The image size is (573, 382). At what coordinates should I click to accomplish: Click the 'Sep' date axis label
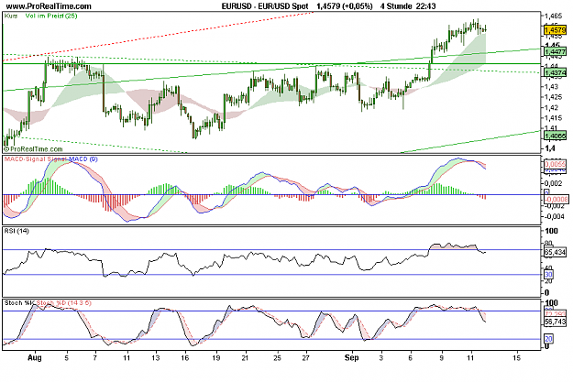pyautogui.click(x=351, y=357)
